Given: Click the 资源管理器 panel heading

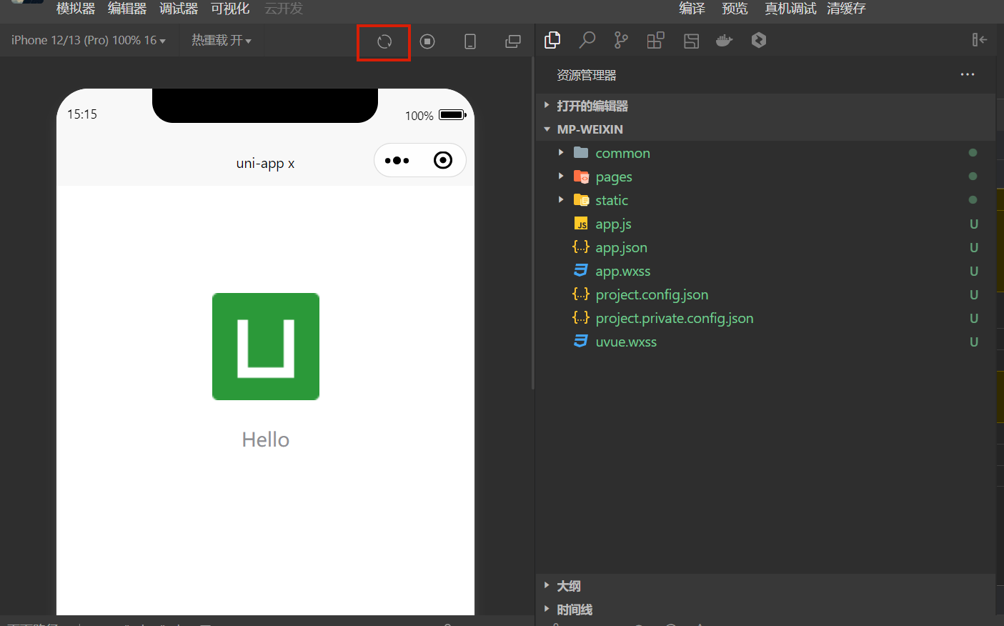Looking at the screenshot, I should coord(586,75).
